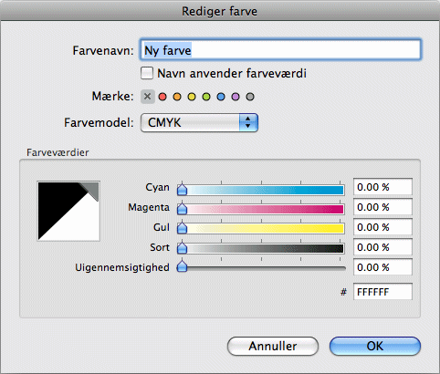
Task: Select the green mark dot
Action: pos(206,97)
